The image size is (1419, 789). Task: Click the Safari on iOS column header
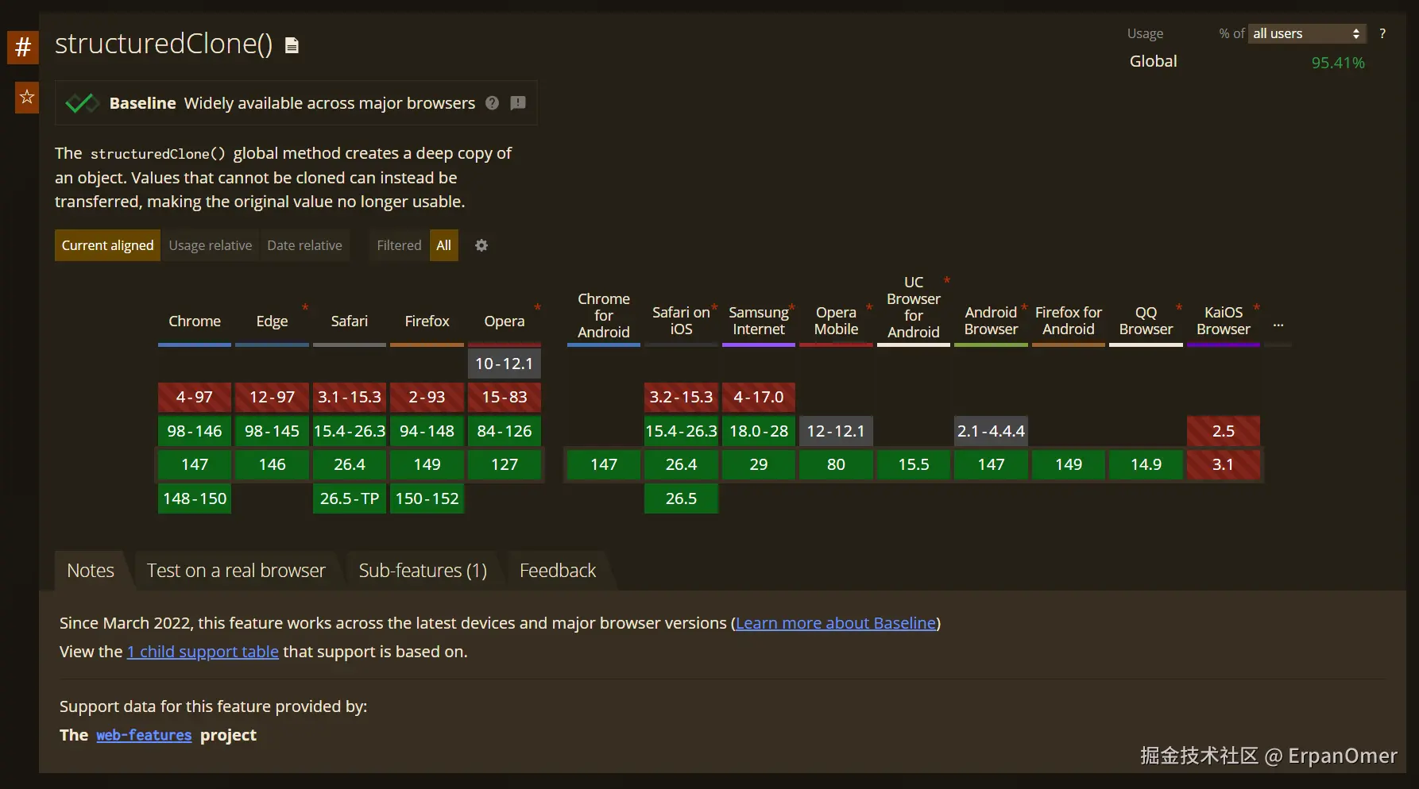pos(681,321)
